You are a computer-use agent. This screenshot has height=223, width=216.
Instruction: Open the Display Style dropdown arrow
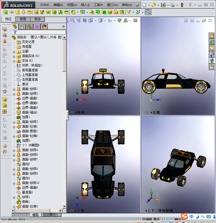pos(105,21)
